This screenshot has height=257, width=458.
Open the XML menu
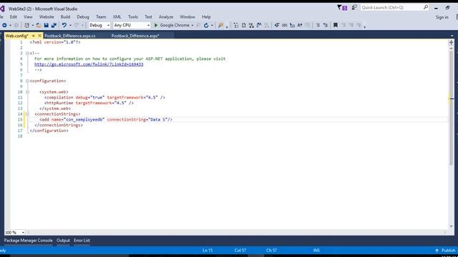click(x=117, y=17)
